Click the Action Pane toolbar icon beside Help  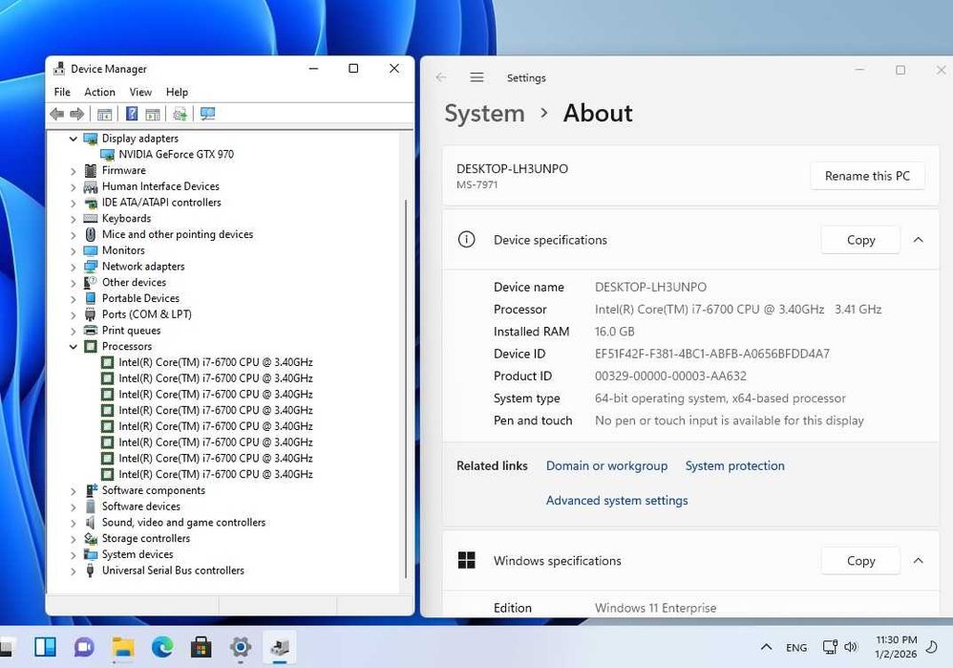[x=153, y=114]
